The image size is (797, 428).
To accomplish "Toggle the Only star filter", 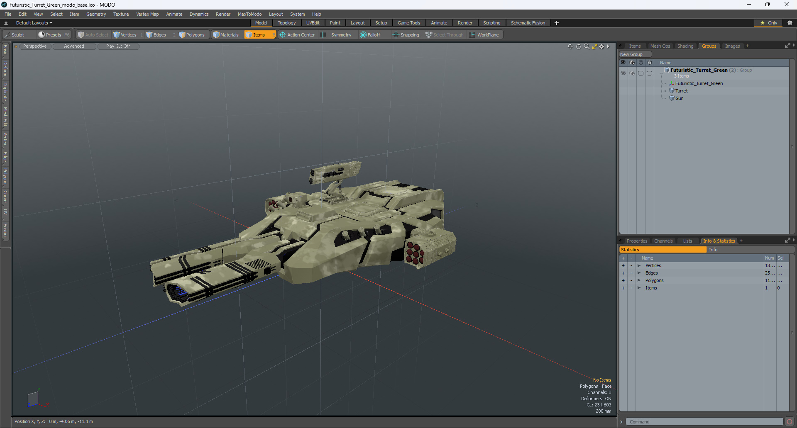I will (x=768, y=23).
